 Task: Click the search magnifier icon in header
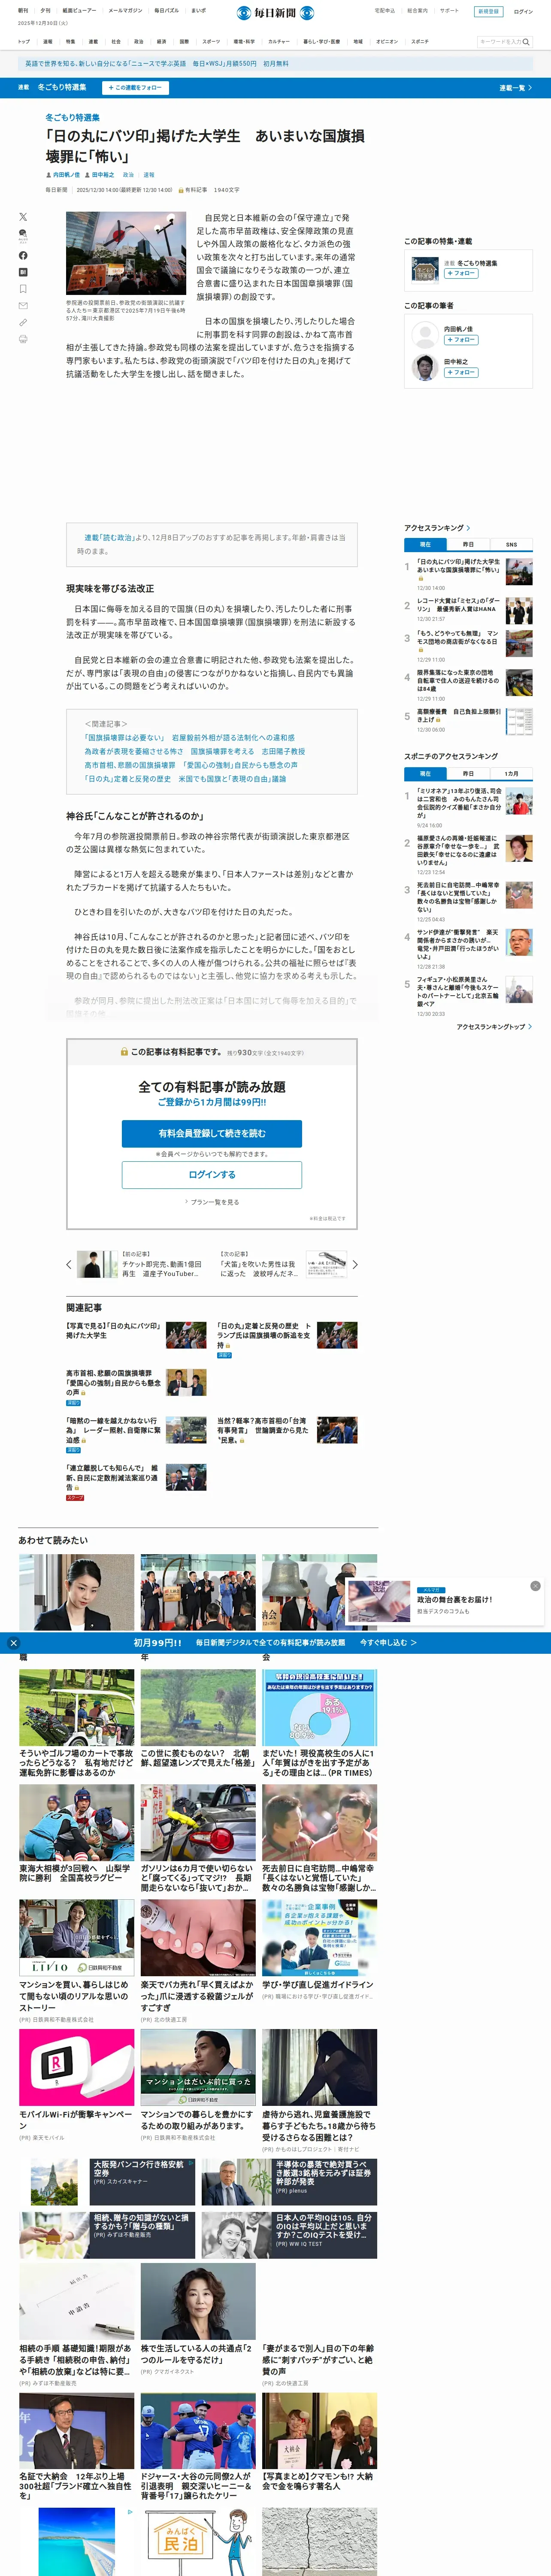[526, 42]
